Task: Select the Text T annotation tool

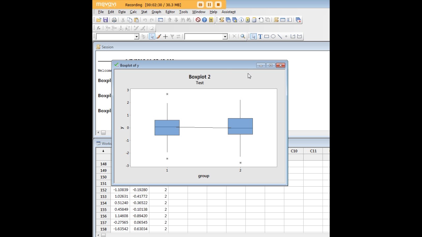Action: click(x=260, y=37)
